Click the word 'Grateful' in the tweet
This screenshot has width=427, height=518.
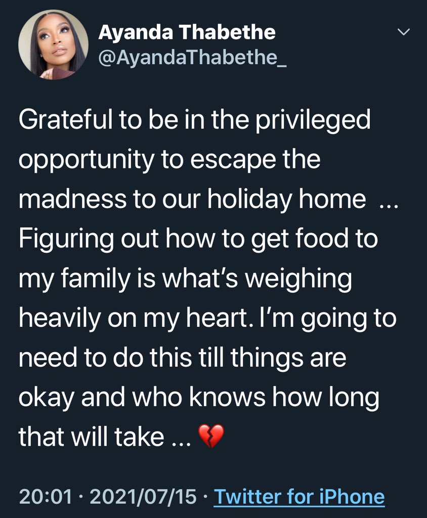(x=65, y=119)
